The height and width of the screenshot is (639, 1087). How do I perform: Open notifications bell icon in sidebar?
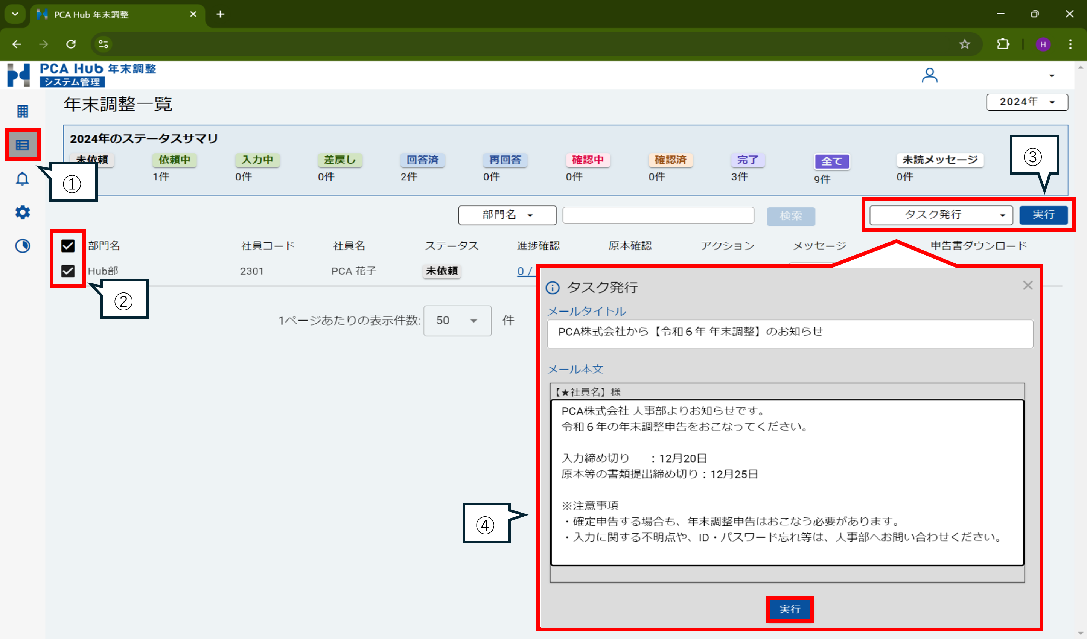(x=23, y=178)
